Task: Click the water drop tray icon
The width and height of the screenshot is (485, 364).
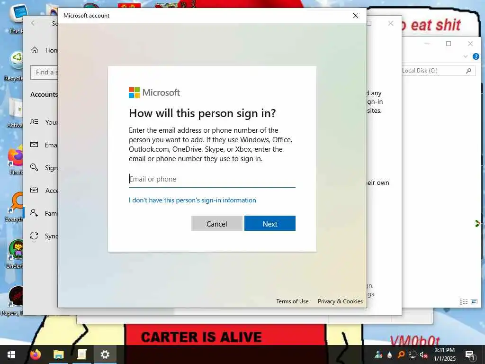Action: [390, 355]
